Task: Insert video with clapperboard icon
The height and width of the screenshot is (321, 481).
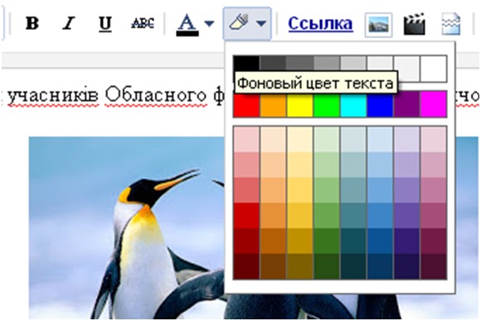Action: 415,23
